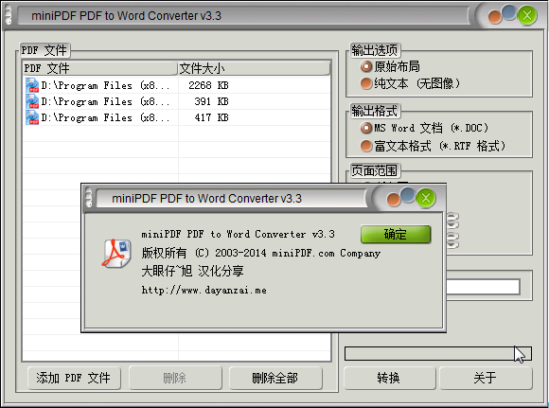The image size is (549, 408).
Task: Click the blue circle button in main window titlebar
Action: click(x=509, y=12)
